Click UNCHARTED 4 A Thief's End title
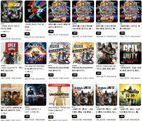 pos(33,111)
